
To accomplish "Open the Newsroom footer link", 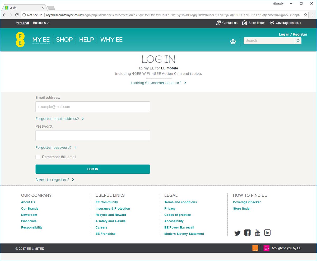I will [x=29, y=215].
